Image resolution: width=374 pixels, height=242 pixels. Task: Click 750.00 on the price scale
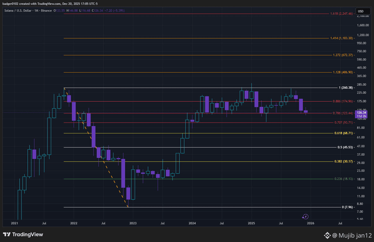[362, 51]
